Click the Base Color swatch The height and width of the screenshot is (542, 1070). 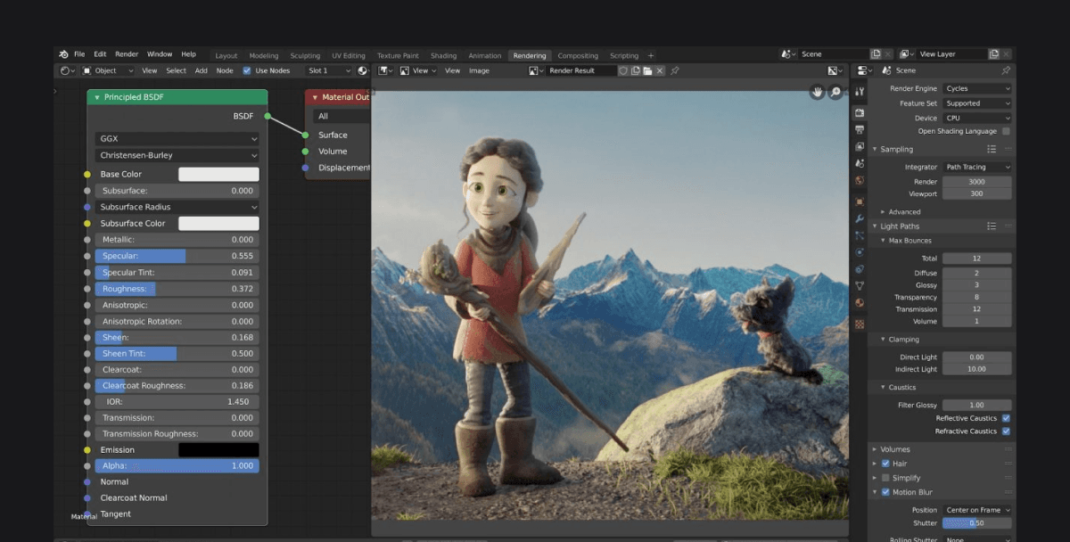click(218, 174)
